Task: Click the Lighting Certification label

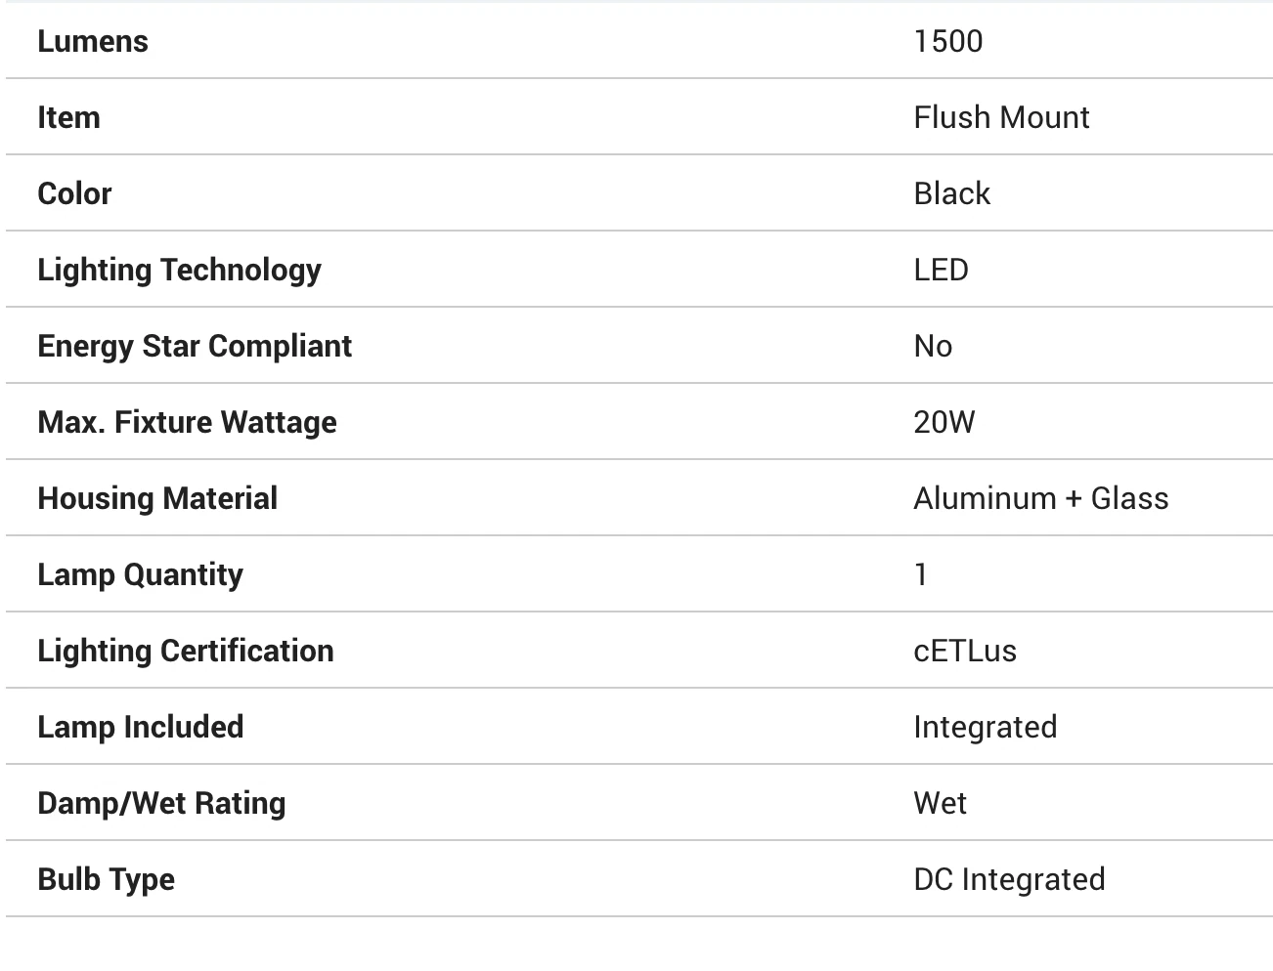Action: tap(186, 651)
